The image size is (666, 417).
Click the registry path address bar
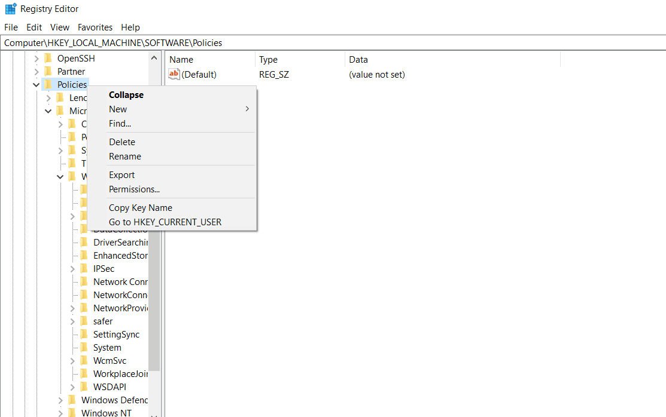(x=333, y=43)
